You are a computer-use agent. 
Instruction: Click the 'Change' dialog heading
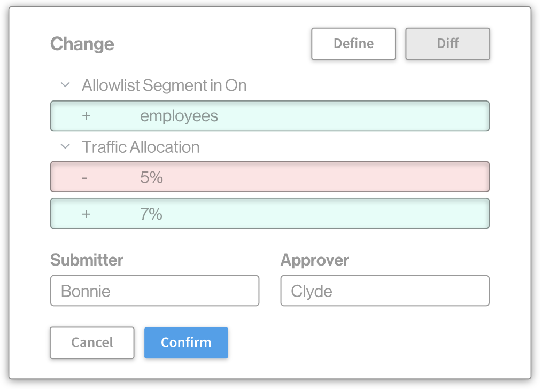tap(82, 44)
